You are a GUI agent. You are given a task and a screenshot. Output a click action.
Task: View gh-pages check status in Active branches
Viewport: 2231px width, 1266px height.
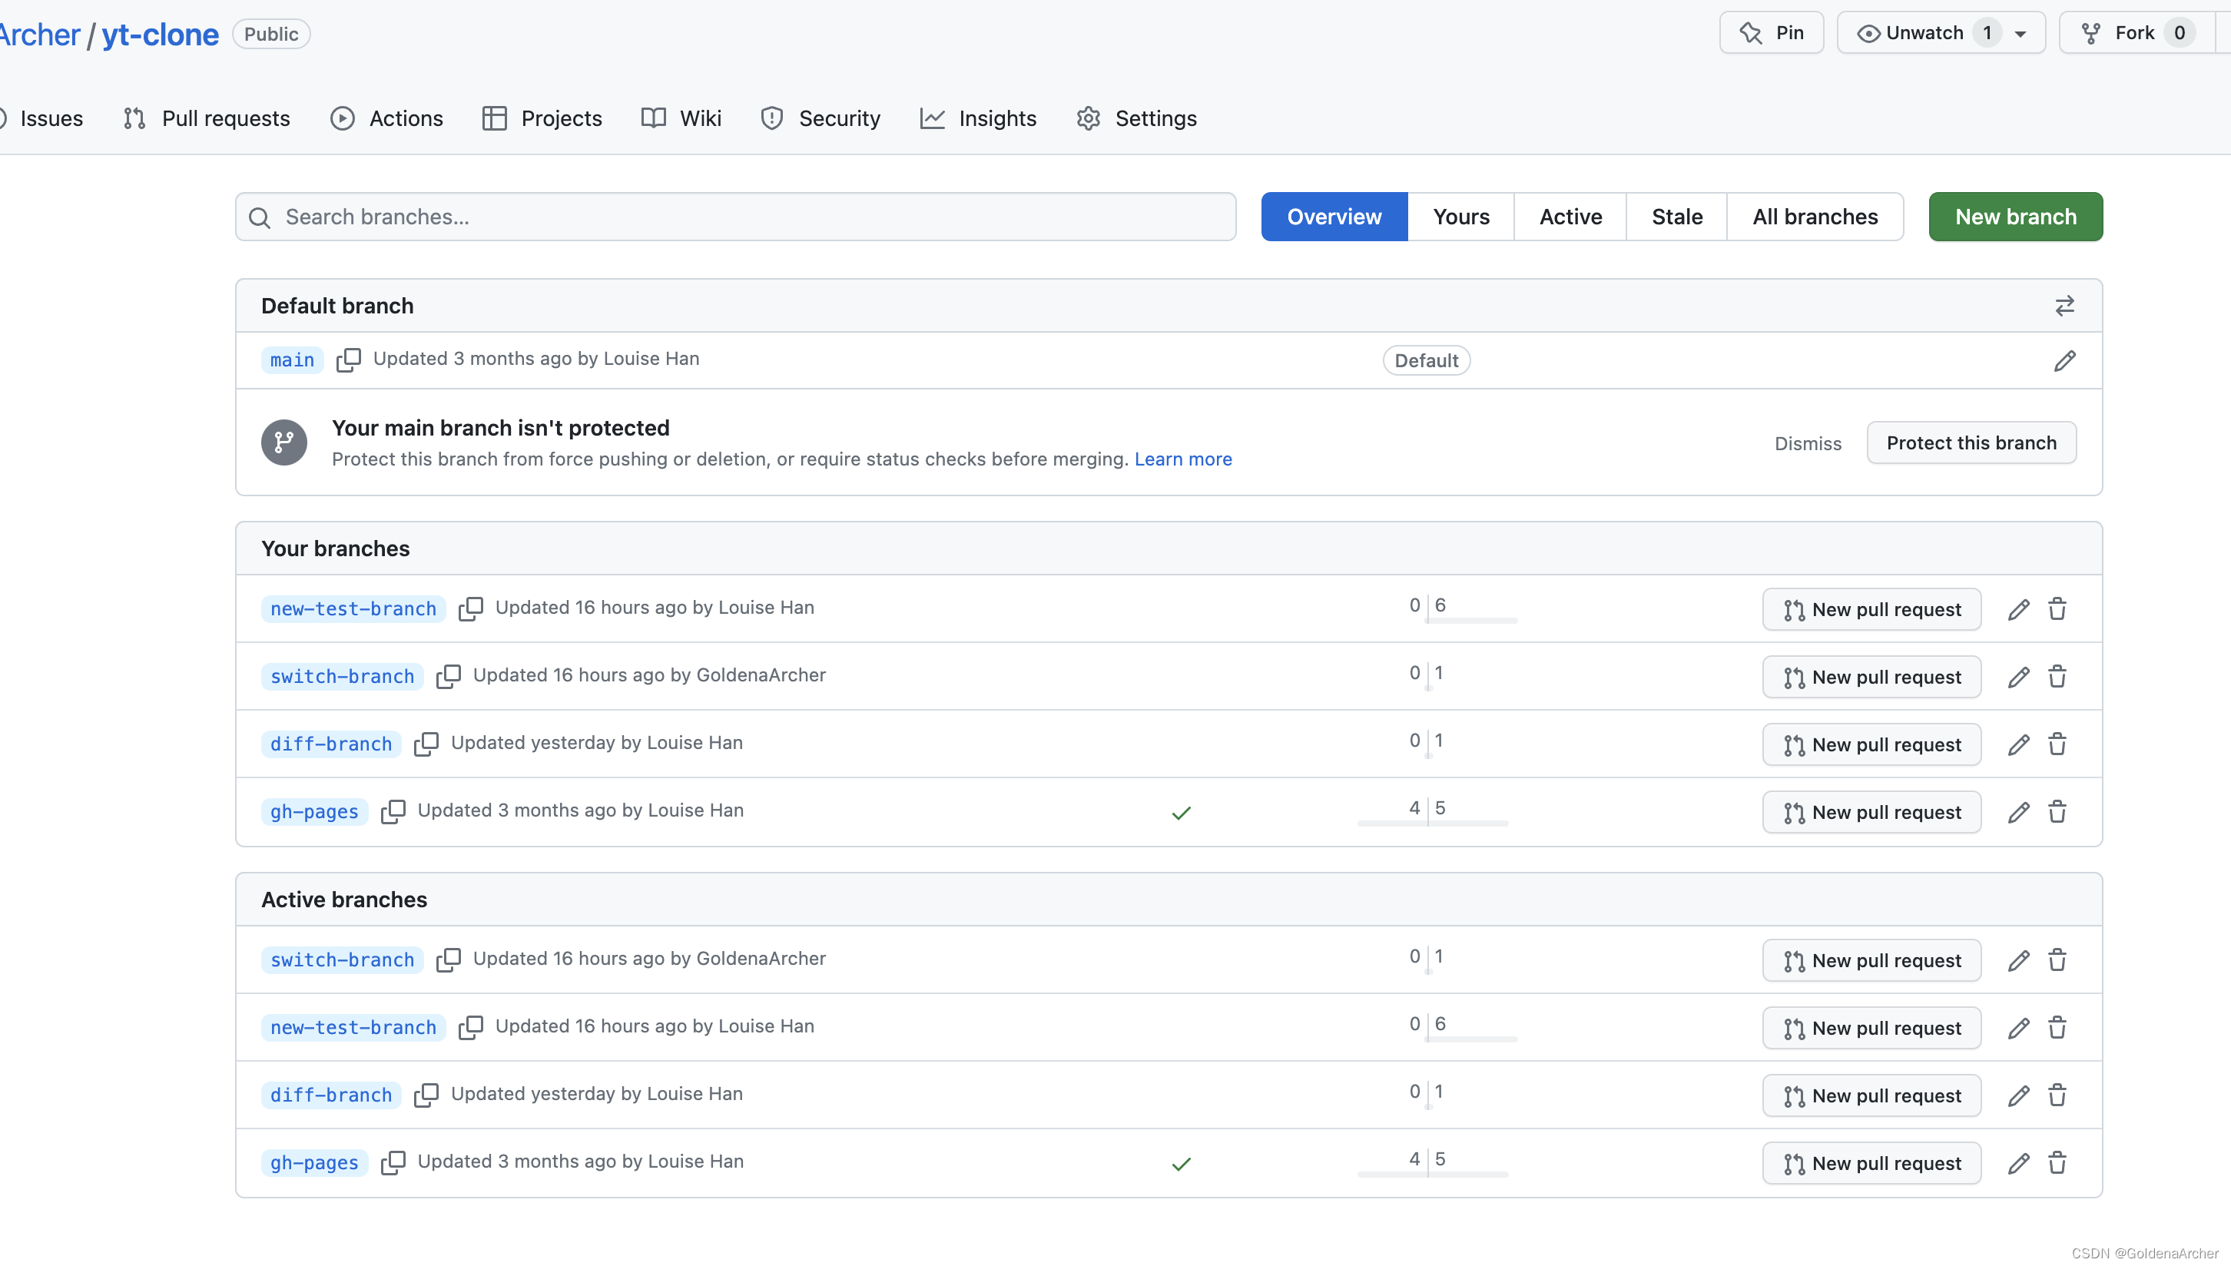(x=1181, y=1165)
